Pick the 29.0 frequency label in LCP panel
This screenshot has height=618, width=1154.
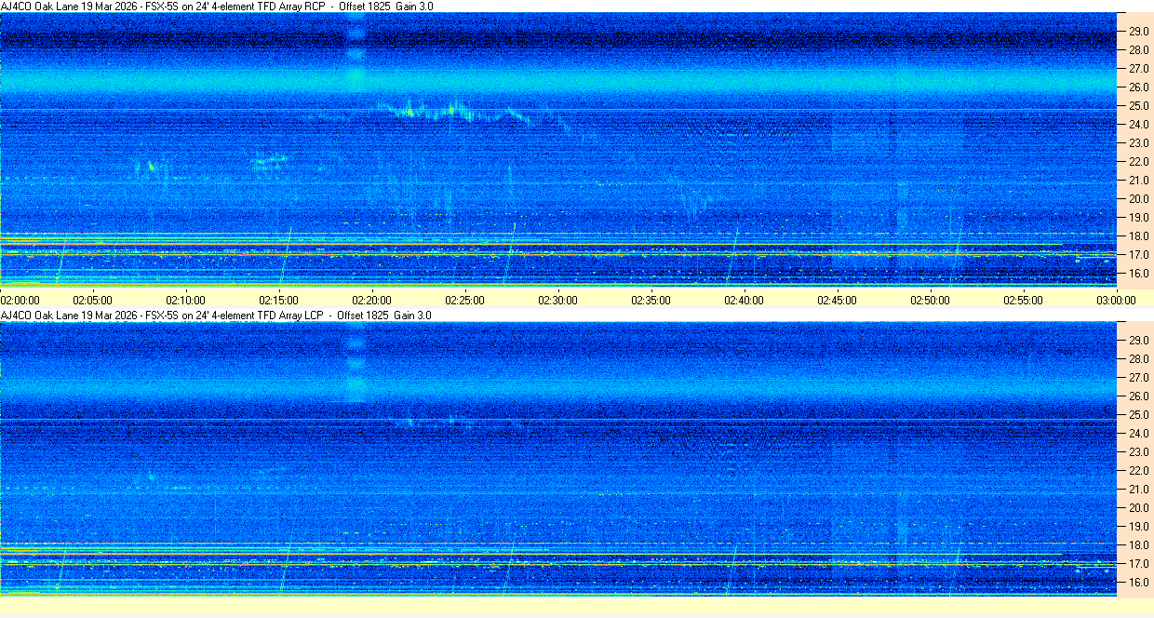point(1138,341)
